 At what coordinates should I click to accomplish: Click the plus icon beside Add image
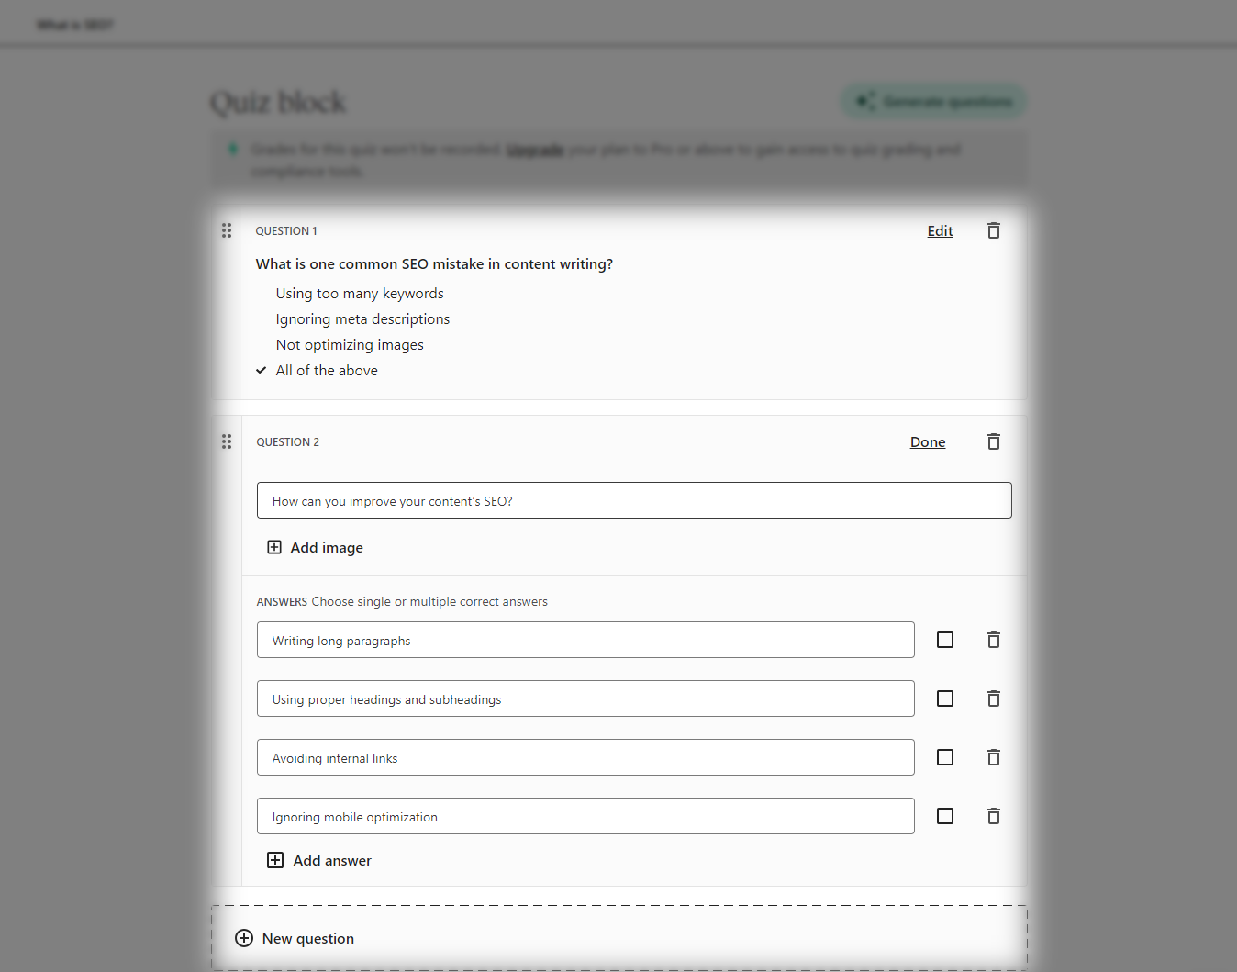(274, 547)
